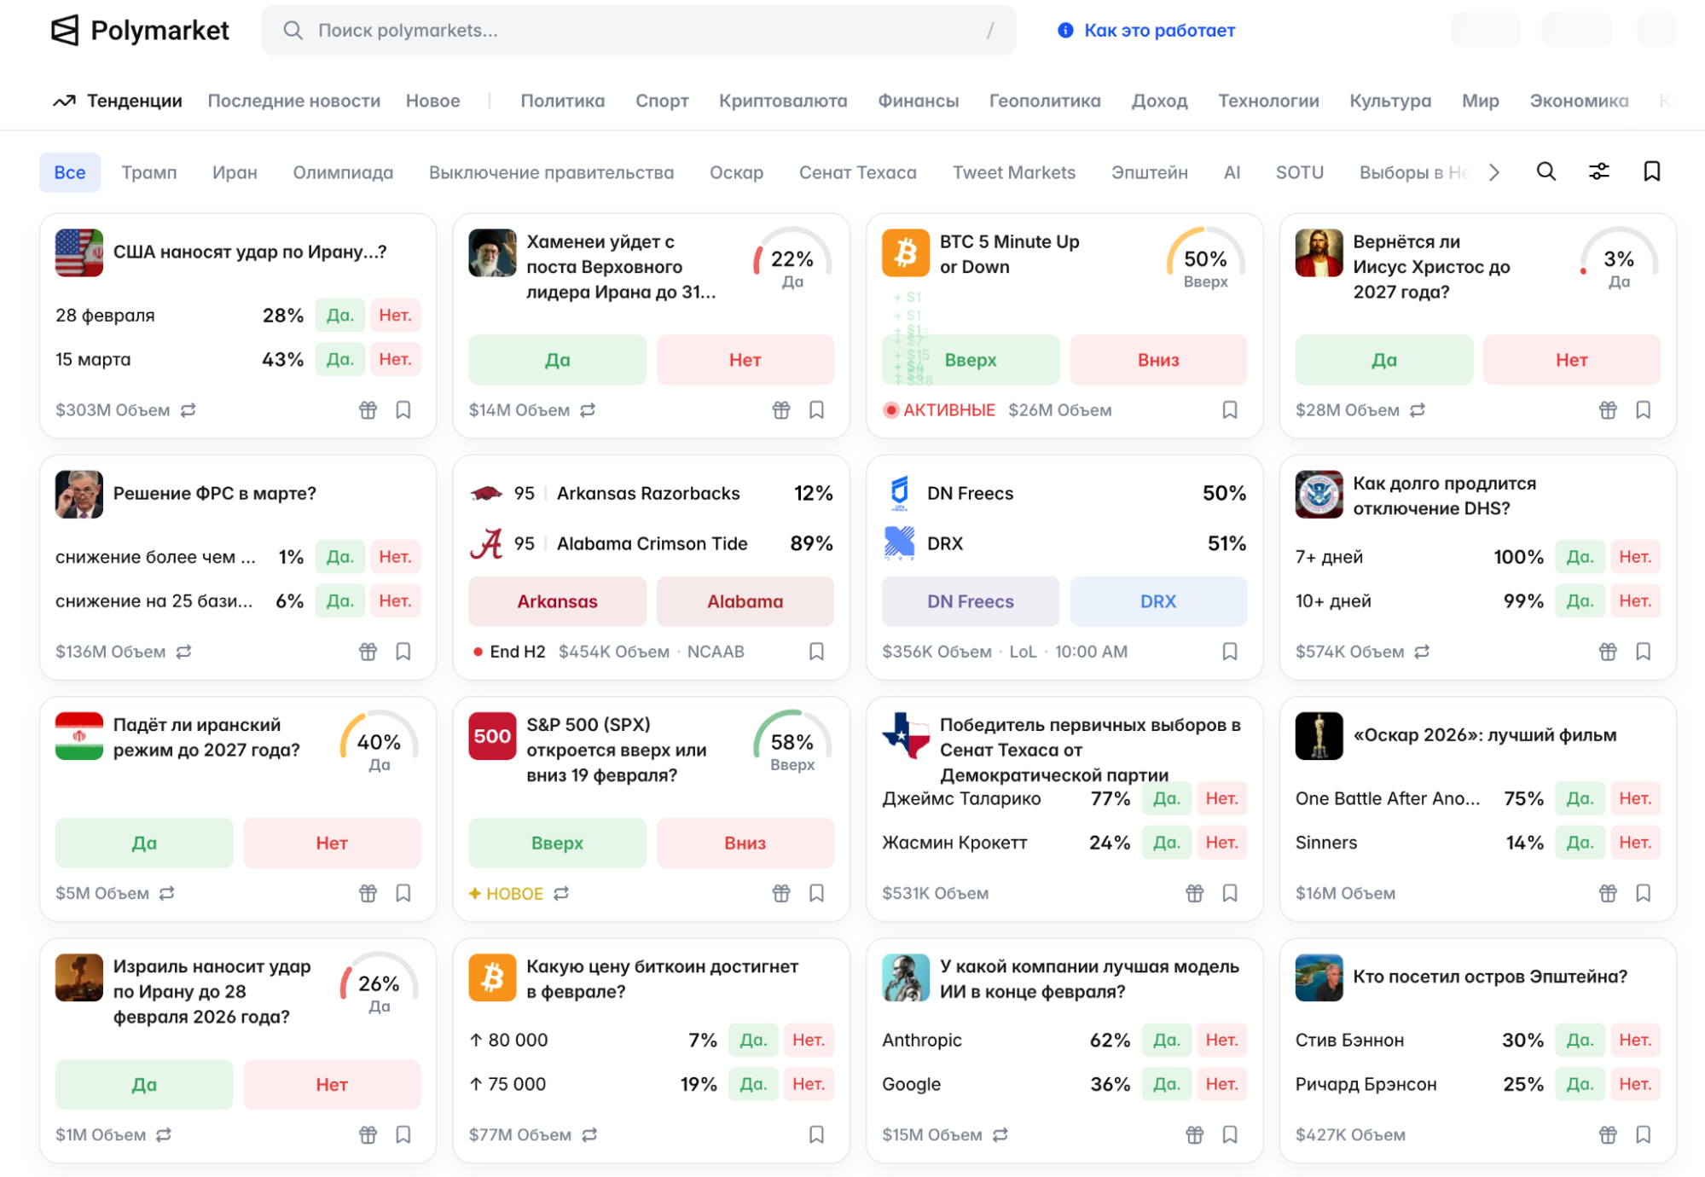Expand more topics with right chevron arrow

1494,172
